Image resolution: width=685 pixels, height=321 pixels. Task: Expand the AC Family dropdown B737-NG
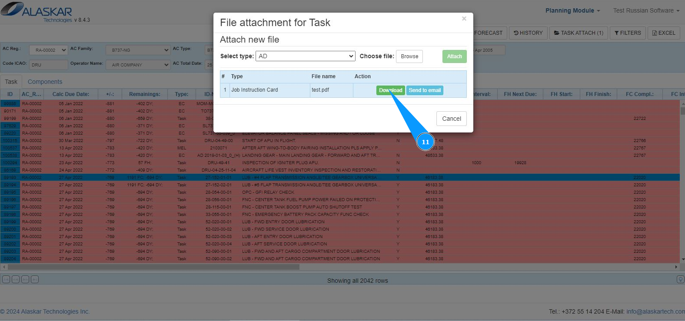[138, 50]
